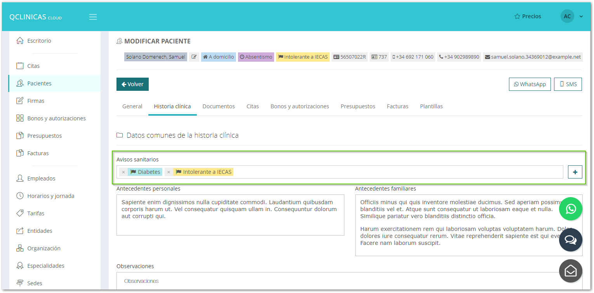Remove the Diabetes warning tag
Image resolution: width=594 pixels, height=293 pixels.
[123, 172]
